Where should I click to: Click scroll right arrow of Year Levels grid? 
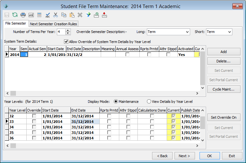pos(197,146)
